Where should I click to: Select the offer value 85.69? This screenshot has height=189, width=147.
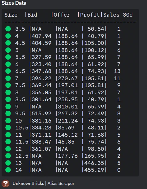coord(66,128)
